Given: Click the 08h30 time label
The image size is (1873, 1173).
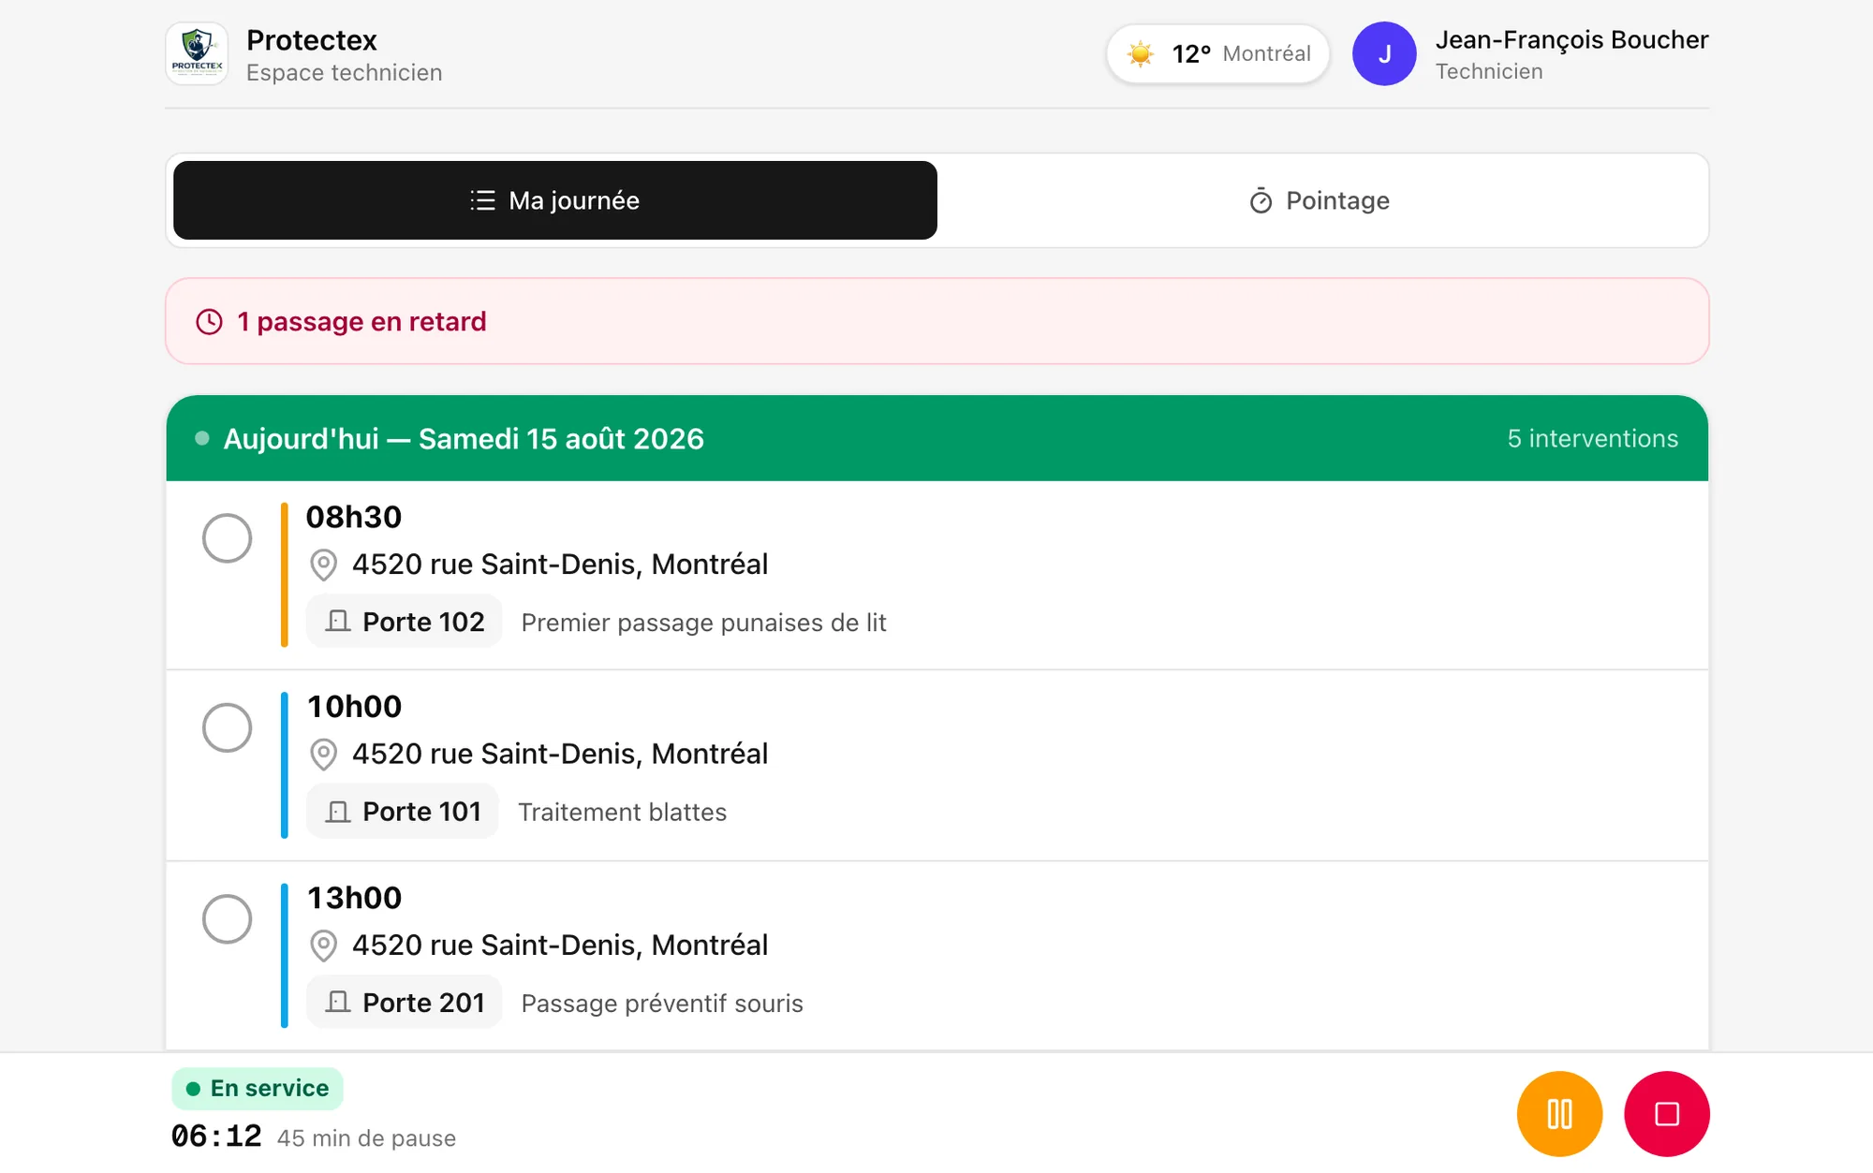Looking at the screenshot, I should click(x=354, y=518).
